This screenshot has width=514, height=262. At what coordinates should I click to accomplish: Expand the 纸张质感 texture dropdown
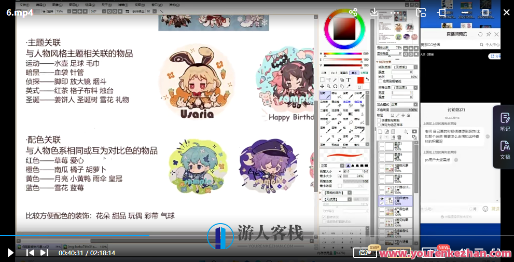(x=405, y=67)
